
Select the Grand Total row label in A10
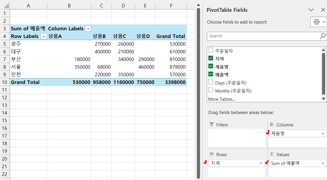tap(29, 82)
